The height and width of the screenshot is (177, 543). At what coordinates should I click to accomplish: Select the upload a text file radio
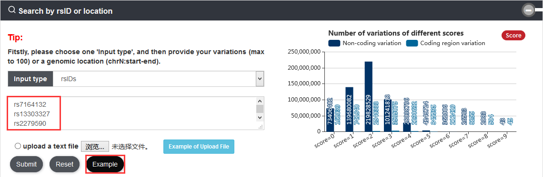coord(18,146)
